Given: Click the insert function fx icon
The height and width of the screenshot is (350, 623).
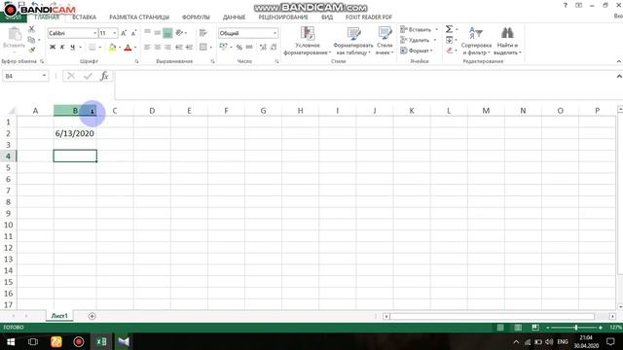Looking at the screenshot, I should pyautogui.click(x=104, y=76).
